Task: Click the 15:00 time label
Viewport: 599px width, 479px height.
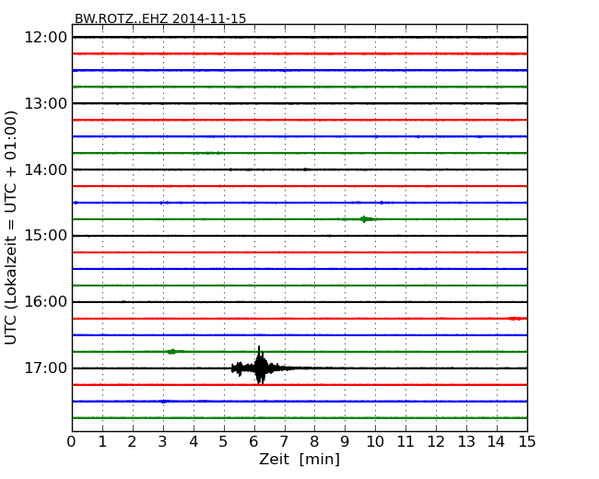Action: [x=45, y=236]
